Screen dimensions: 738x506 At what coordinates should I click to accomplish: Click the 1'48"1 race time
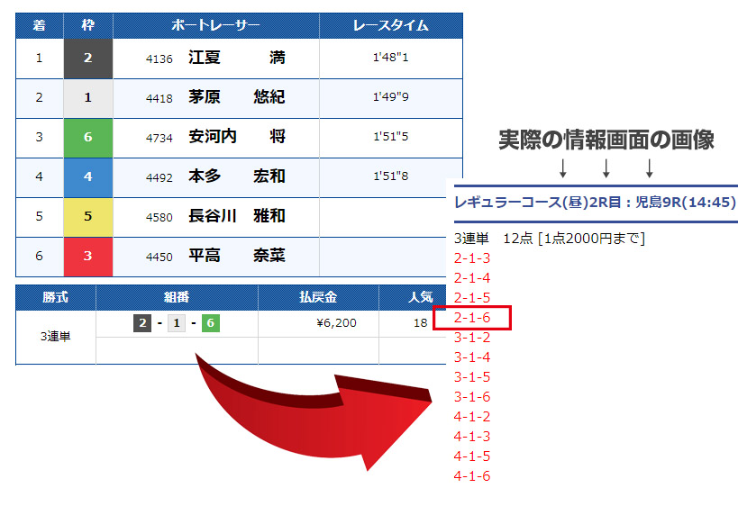point(390,59)
